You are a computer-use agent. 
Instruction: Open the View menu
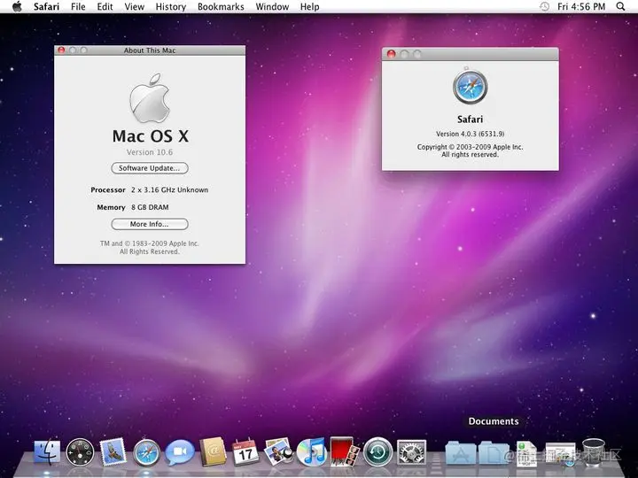[135, 7]
